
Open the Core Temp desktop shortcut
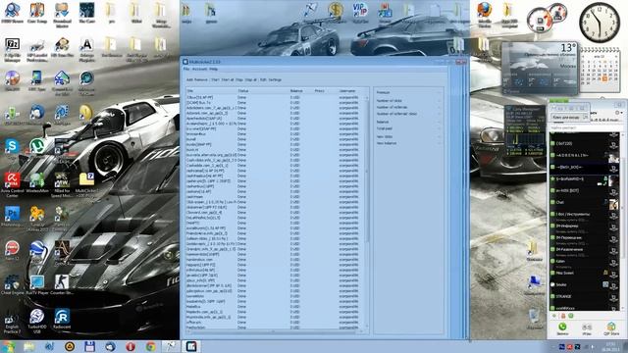coord(37,13)
